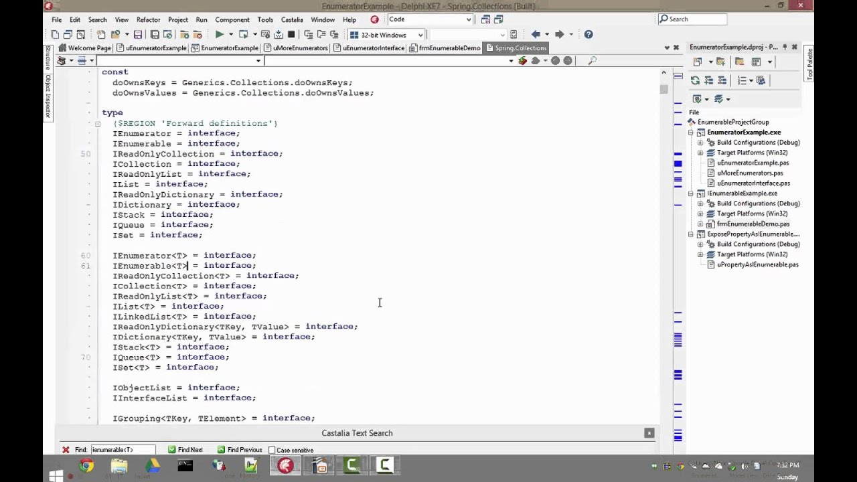Open the Component menu
Screen dimensions: 857x482
(x=232, y=19)
